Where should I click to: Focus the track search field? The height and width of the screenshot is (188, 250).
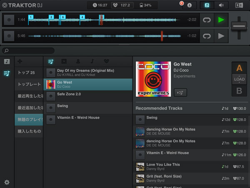coord(28,51)
